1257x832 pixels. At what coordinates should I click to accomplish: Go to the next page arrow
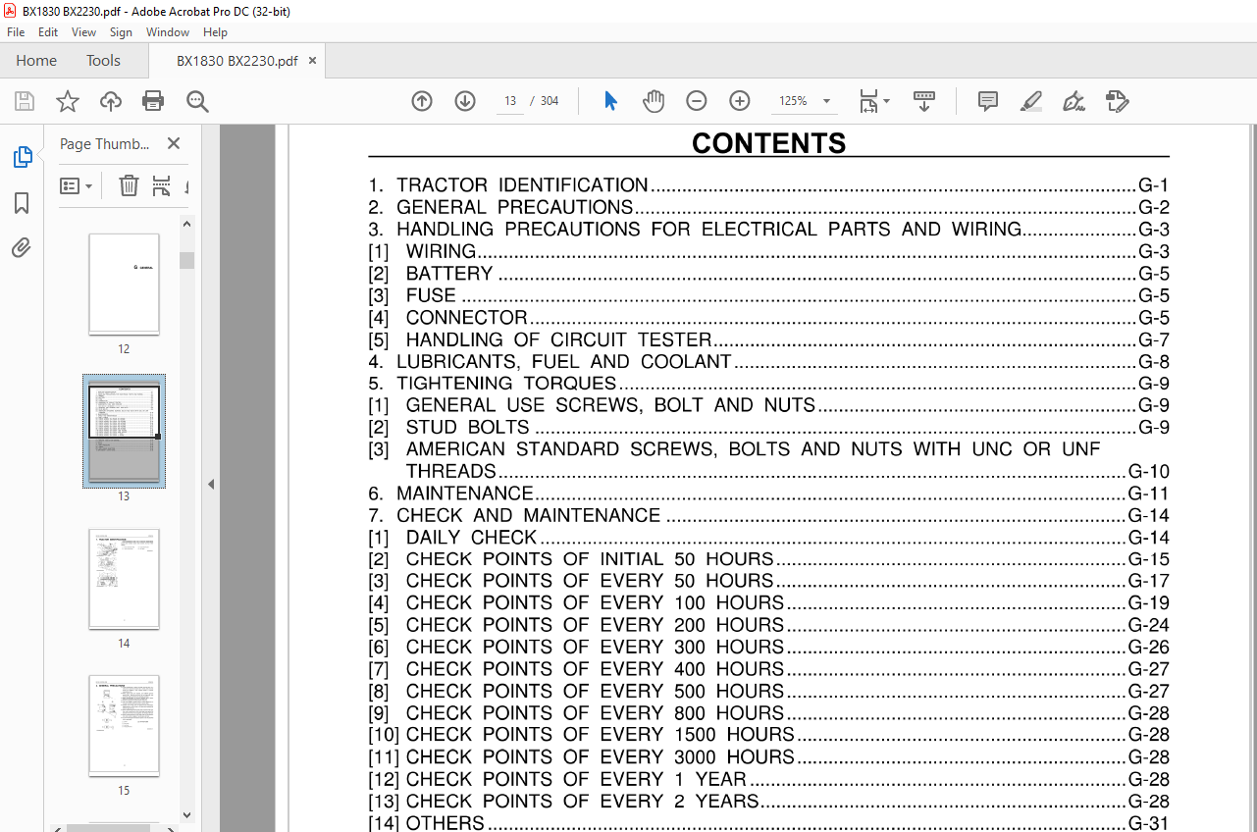point(465,101)
